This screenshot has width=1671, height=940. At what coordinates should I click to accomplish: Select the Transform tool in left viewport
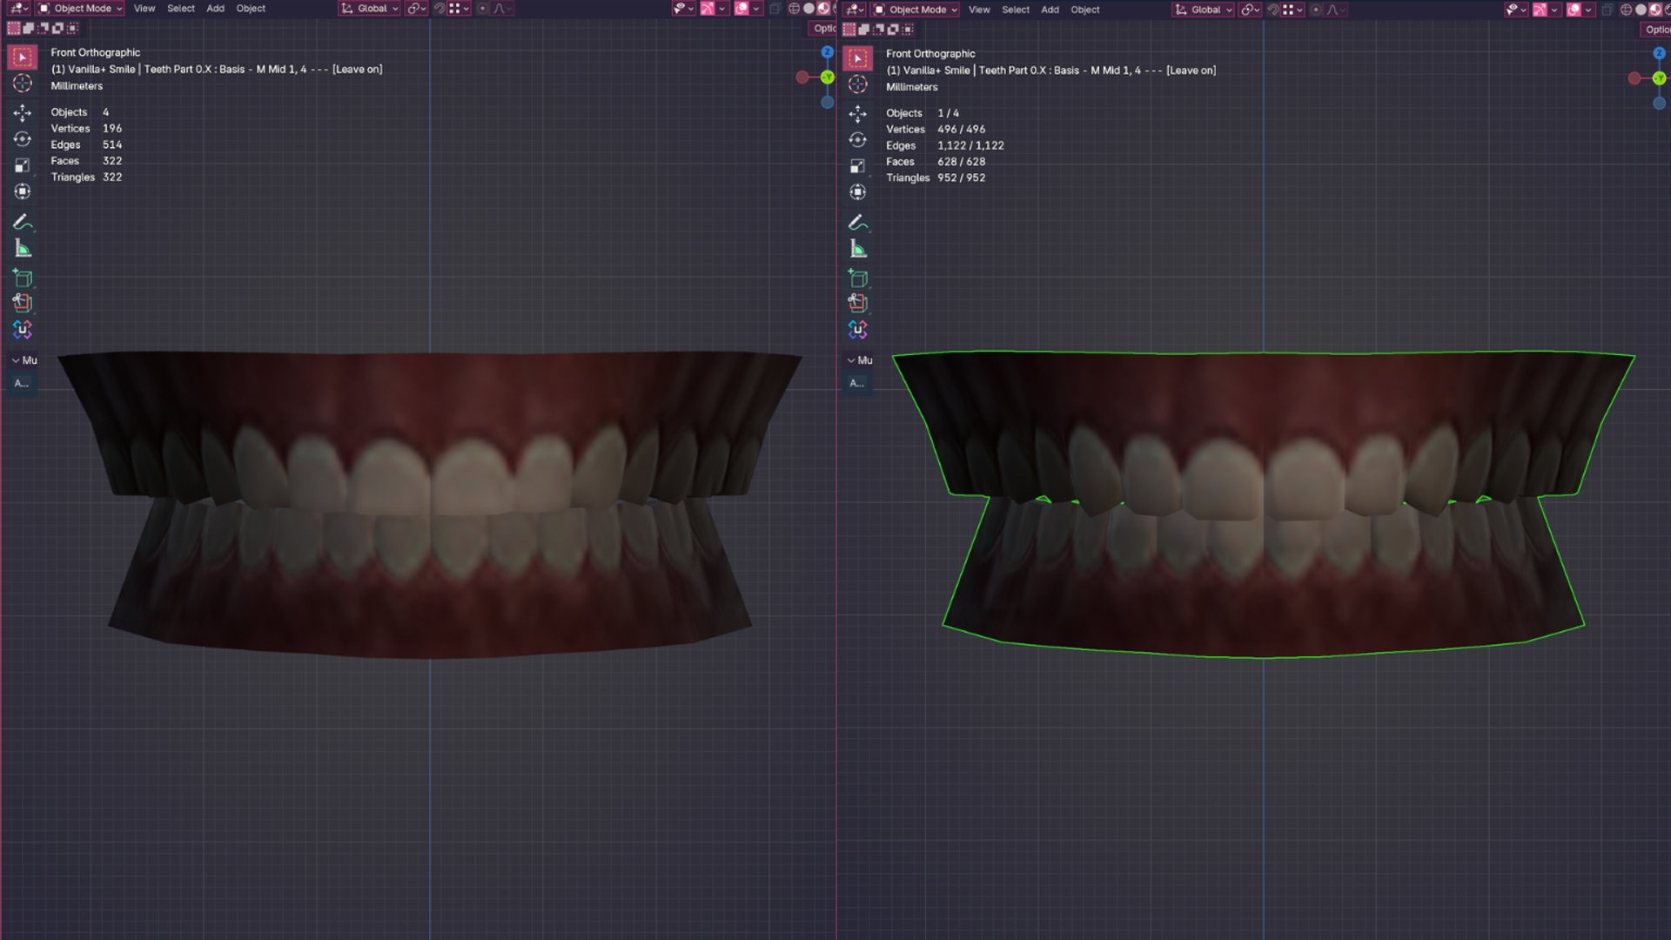pos(23,191)
